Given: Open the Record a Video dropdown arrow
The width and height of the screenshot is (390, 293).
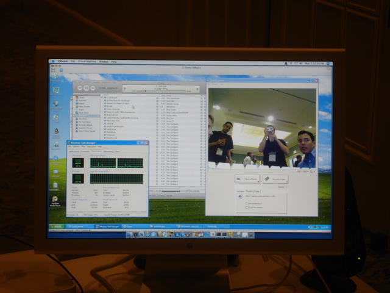Looking at the screenshot, I should pos(287,182).
